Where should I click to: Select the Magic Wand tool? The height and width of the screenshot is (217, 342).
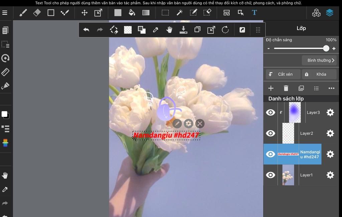(179, 13)
